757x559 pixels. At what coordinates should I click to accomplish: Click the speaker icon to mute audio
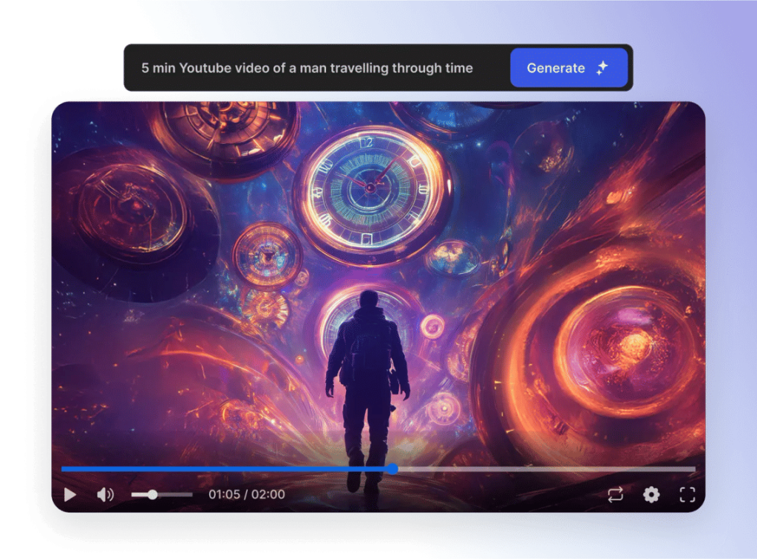click(x=104, y=495)
